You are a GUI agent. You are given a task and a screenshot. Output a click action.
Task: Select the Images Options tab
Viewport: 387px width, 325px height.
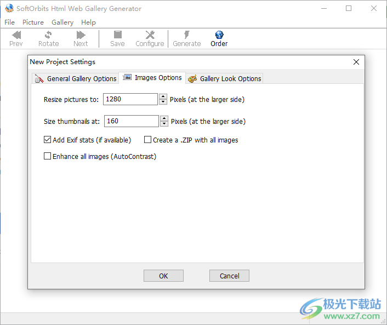[152, 78]
